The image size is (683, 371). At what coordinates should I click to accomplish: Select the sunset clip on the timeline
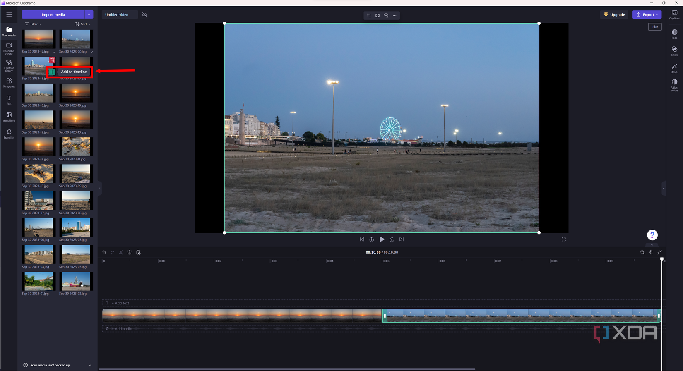tap(242, 316)
